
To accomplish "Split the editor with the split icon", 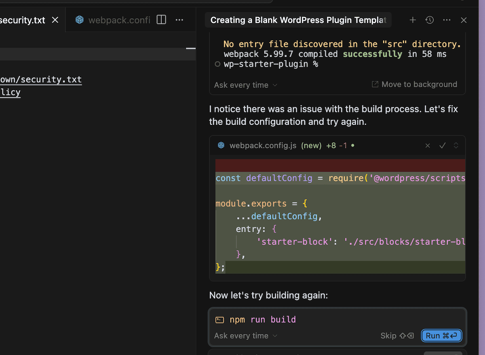I will click(x=161, y=19).
